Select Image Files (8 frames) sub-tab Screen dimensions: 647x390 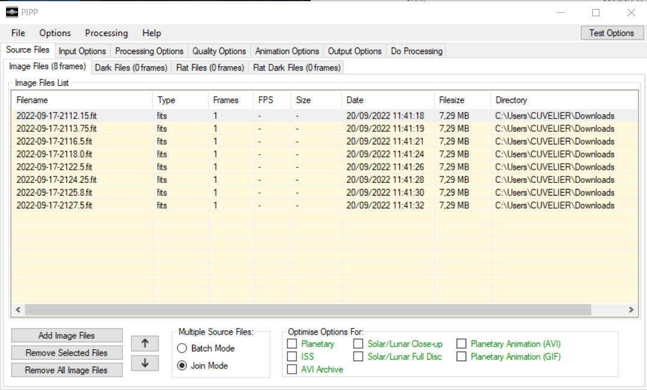click(48, 66)
